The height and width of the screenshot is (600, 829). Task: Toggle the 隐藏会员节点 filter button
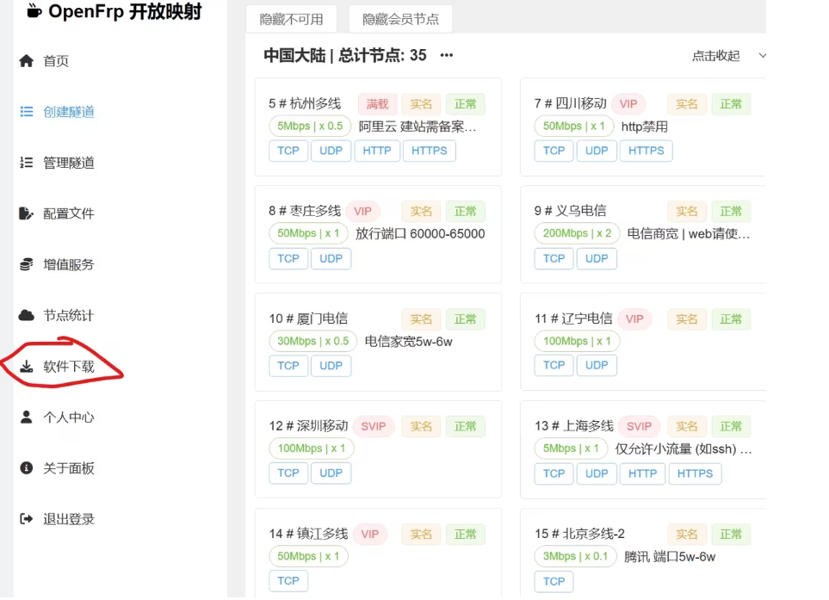pyautogui.click(x=400, y=20)
